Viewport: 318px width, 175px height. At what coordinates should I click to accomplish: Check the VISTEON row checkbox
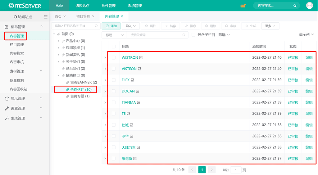pyautogui.click(x=114, y=69)
